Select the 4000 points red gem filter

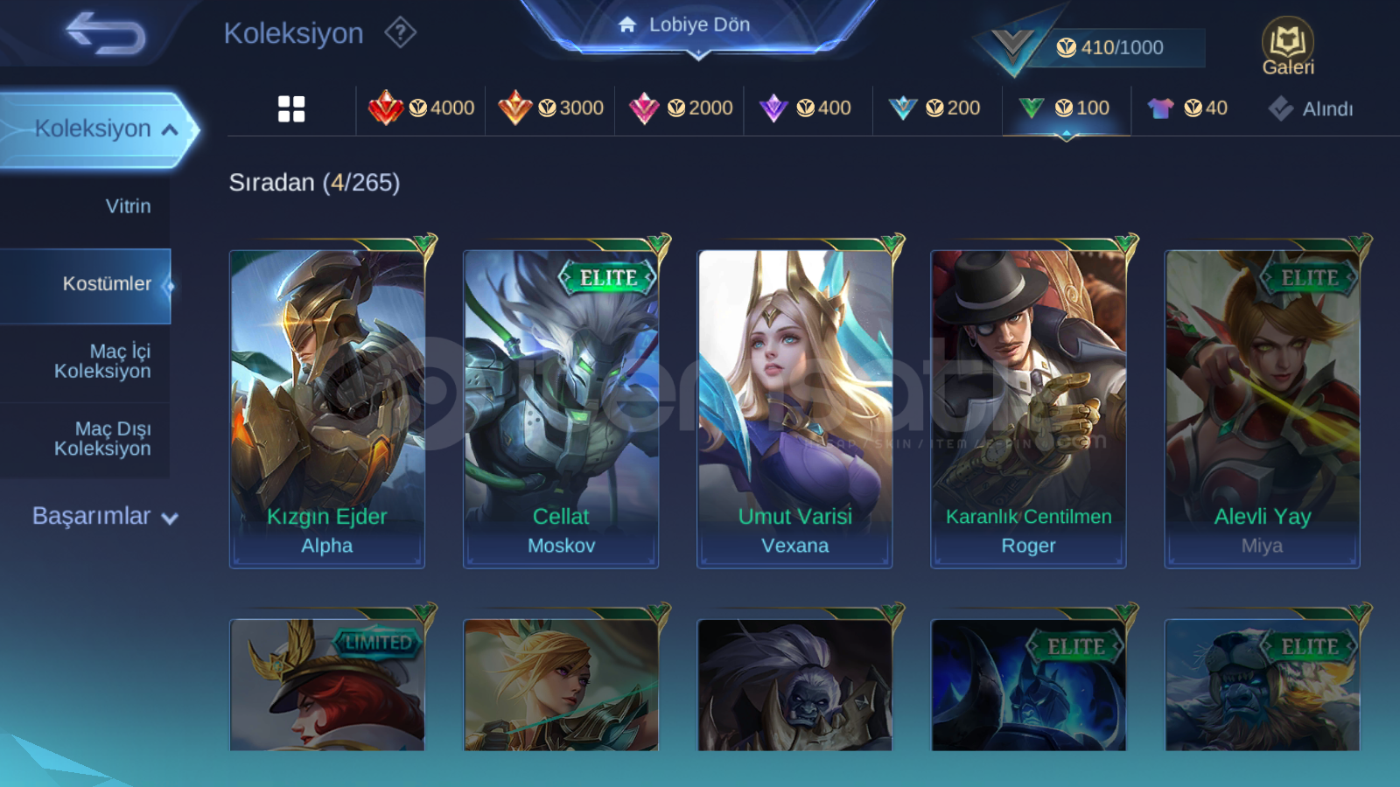pyautogui.click(x=422, y=108)
